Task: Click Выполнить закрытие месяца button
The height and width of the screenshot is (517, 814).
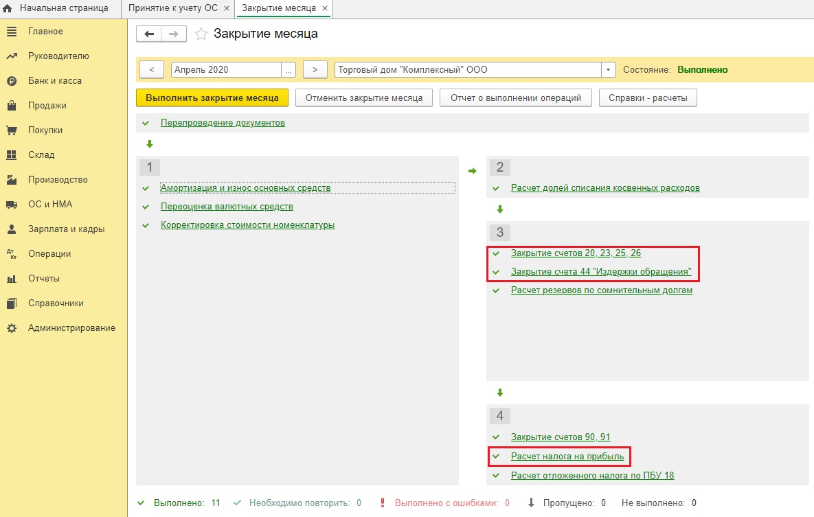Action: (212, 97)
